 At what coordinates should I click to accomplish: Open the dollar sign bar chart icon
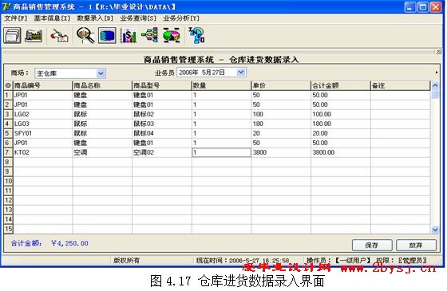click(x=129, y=36)
